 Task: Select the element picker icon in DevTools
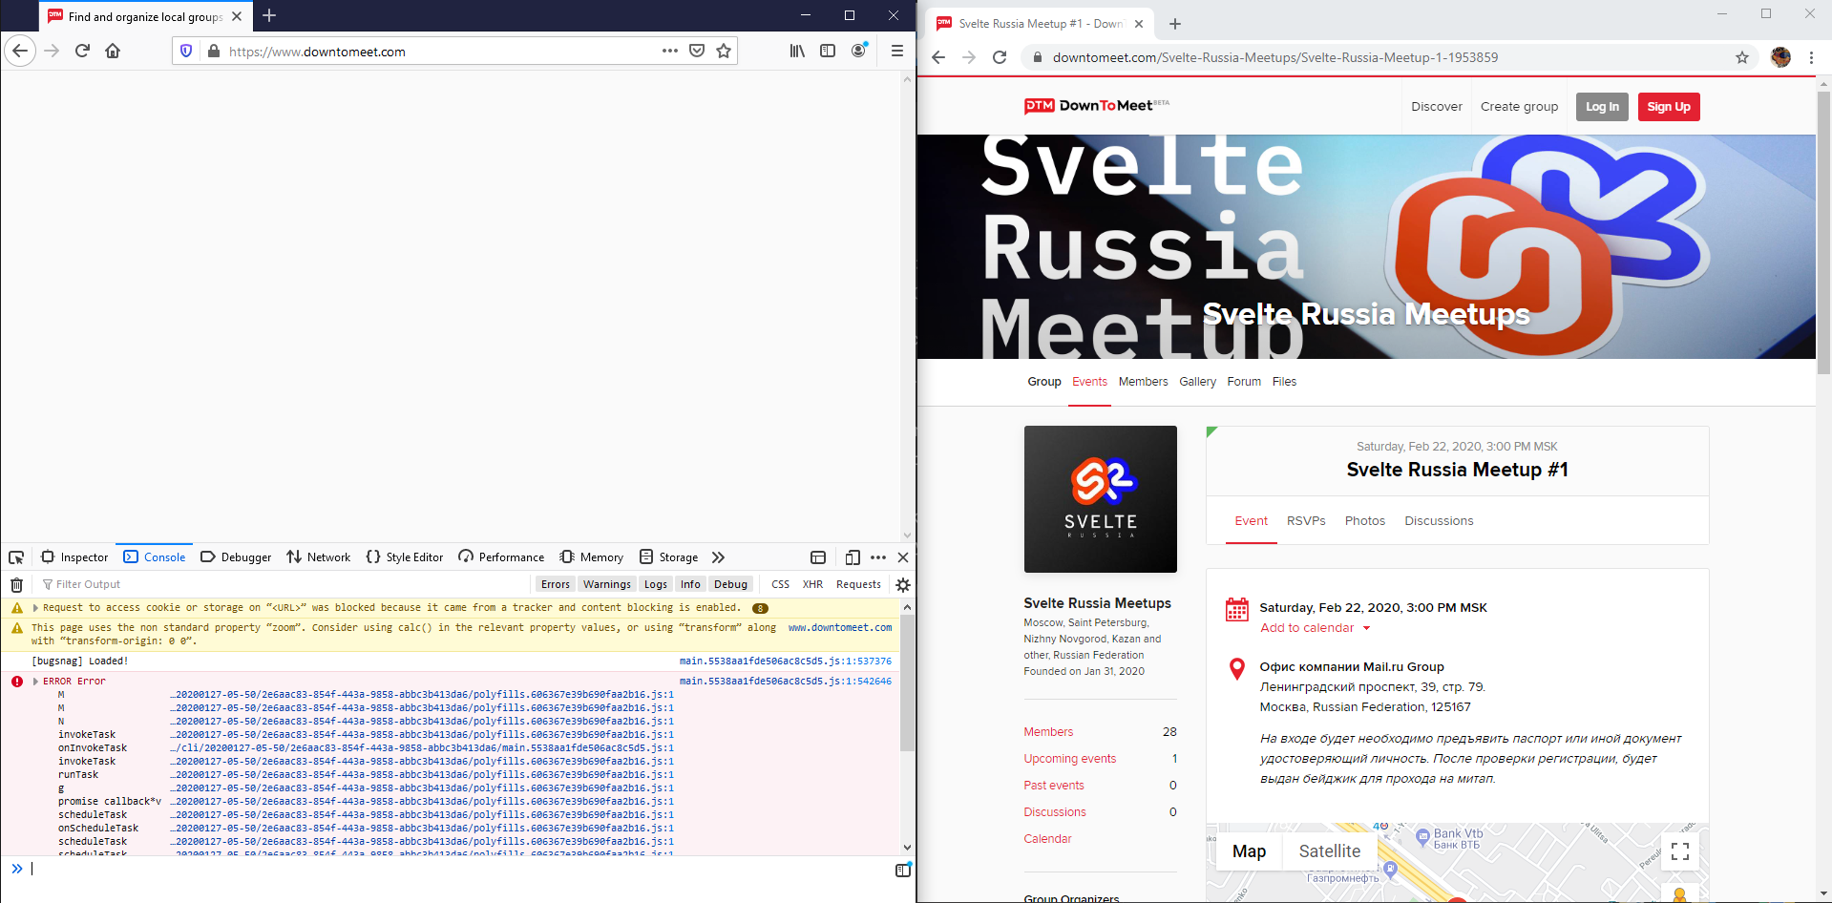tap(15, 556)
